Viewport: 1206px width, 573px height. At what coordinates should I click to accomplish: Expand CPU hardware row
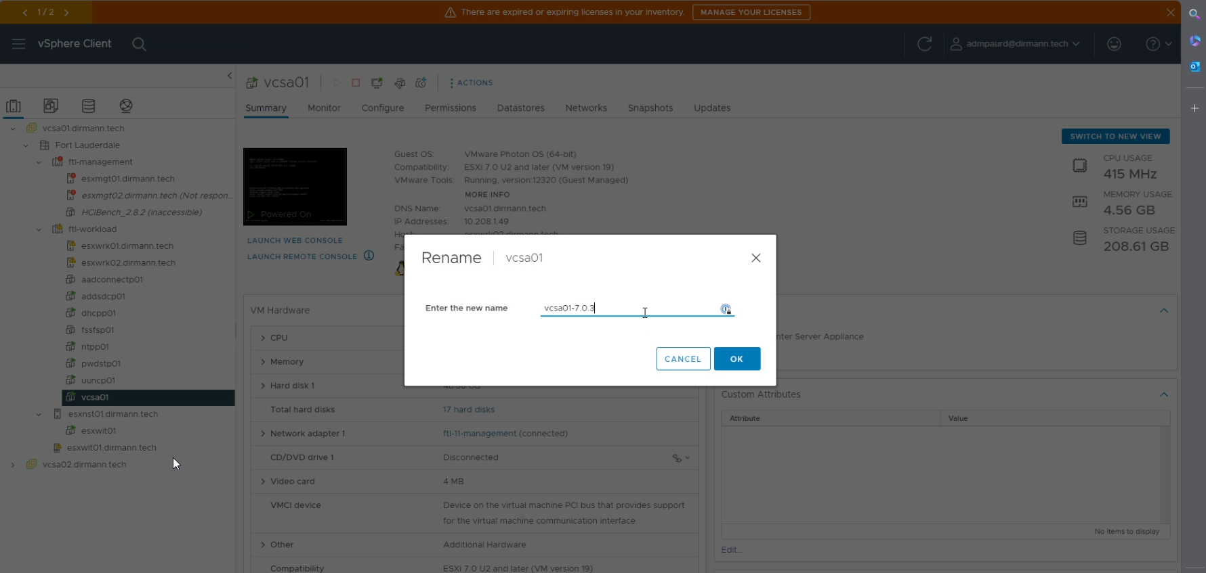point(263,338)
